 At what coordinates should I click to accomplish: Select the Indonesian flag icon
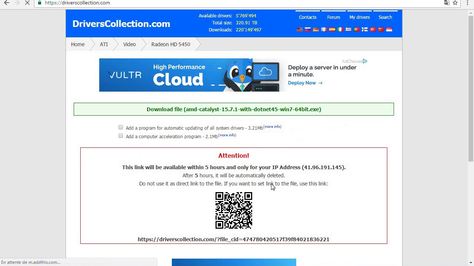(389, 30)
